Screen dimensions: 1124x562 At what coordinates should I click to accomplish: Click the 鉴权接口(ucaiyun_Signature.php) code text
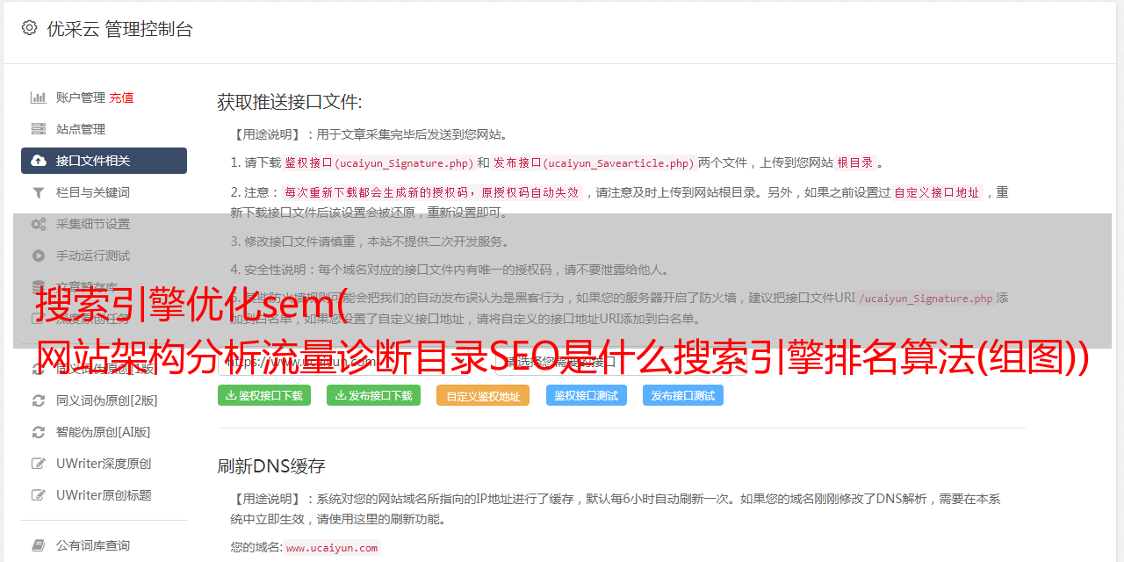pyautogui.click(x=378, y=162)
